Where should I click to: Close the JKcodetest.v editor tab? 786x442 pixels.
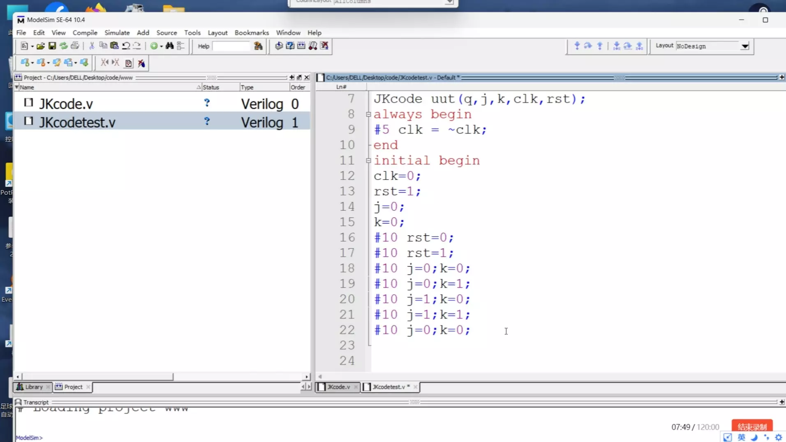pos(415,387)
